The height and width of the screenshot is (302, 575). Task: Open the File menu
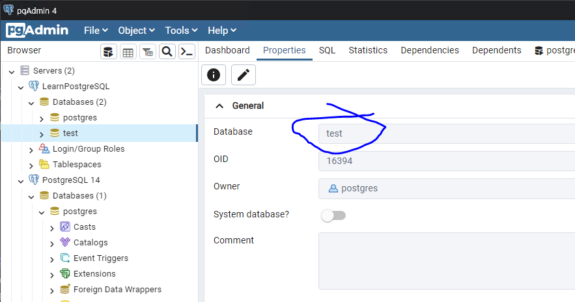pyautogui.click(x=96, y=31)
